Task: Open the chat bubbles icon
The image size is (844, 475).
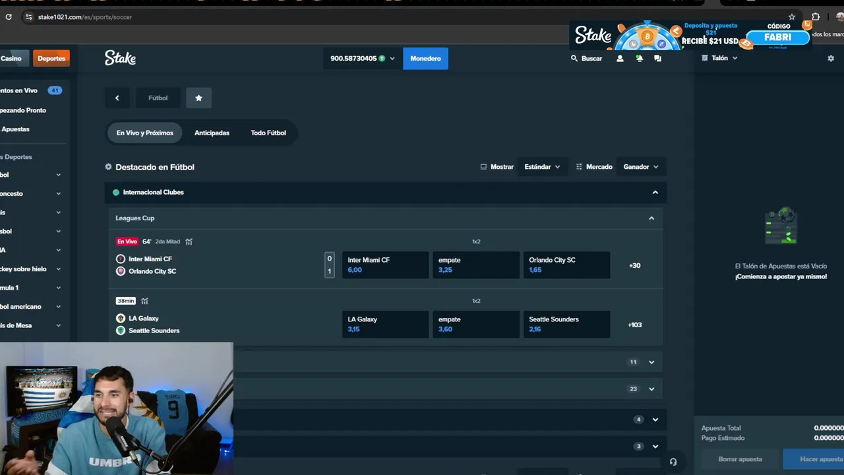Action: 657,58
